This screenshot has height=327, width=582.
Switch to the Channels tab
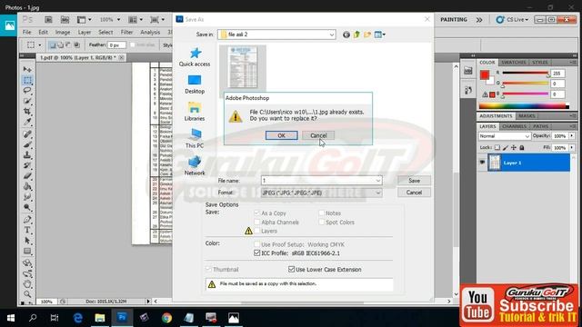[x=514, y=126]
